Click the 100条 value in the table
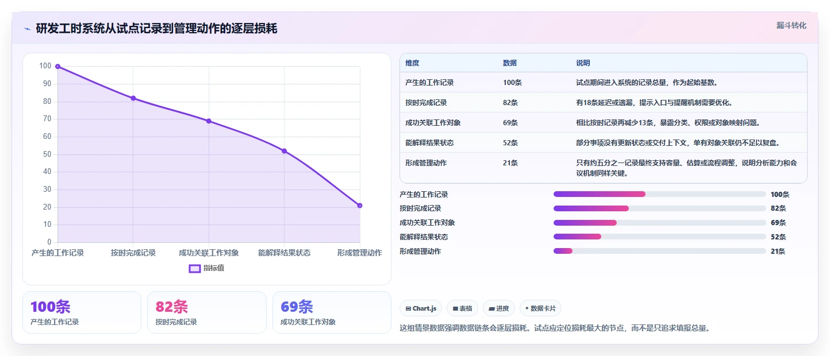Image resolution: width=830 pixels, height=356 pixels. click(x=512, y=83)
